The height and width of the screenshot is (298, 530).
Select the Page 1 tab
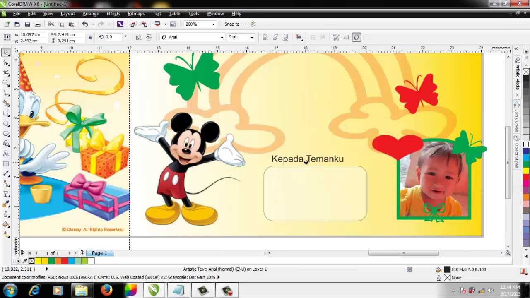99,253
